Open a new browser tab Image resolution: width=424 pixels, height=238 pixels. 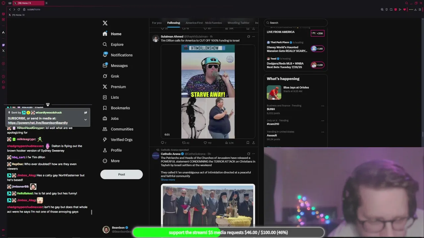46,3
